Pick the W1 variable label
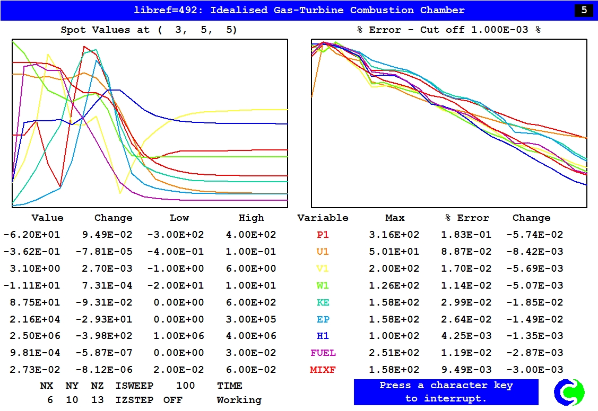The height and width of the screenshot is (411, 598). [323, 285]
